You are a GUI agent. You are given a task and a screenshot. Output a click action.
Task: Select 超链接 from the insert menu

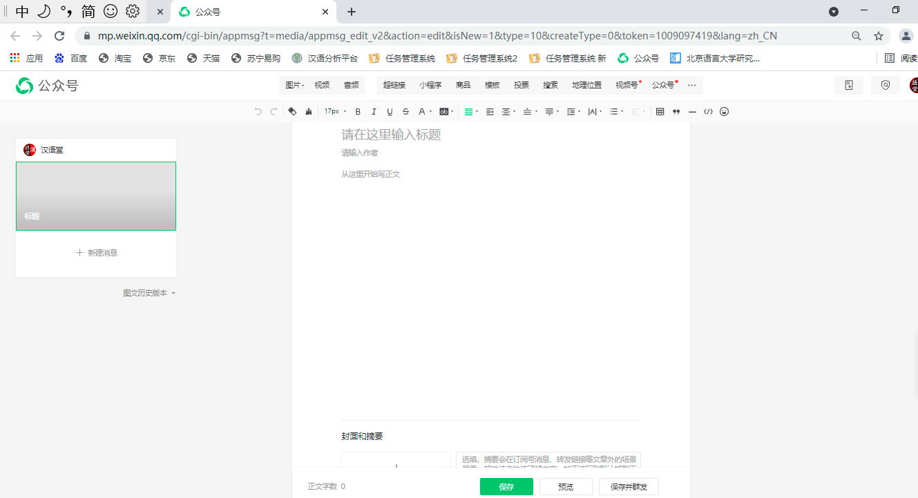[x=394, y=85]
